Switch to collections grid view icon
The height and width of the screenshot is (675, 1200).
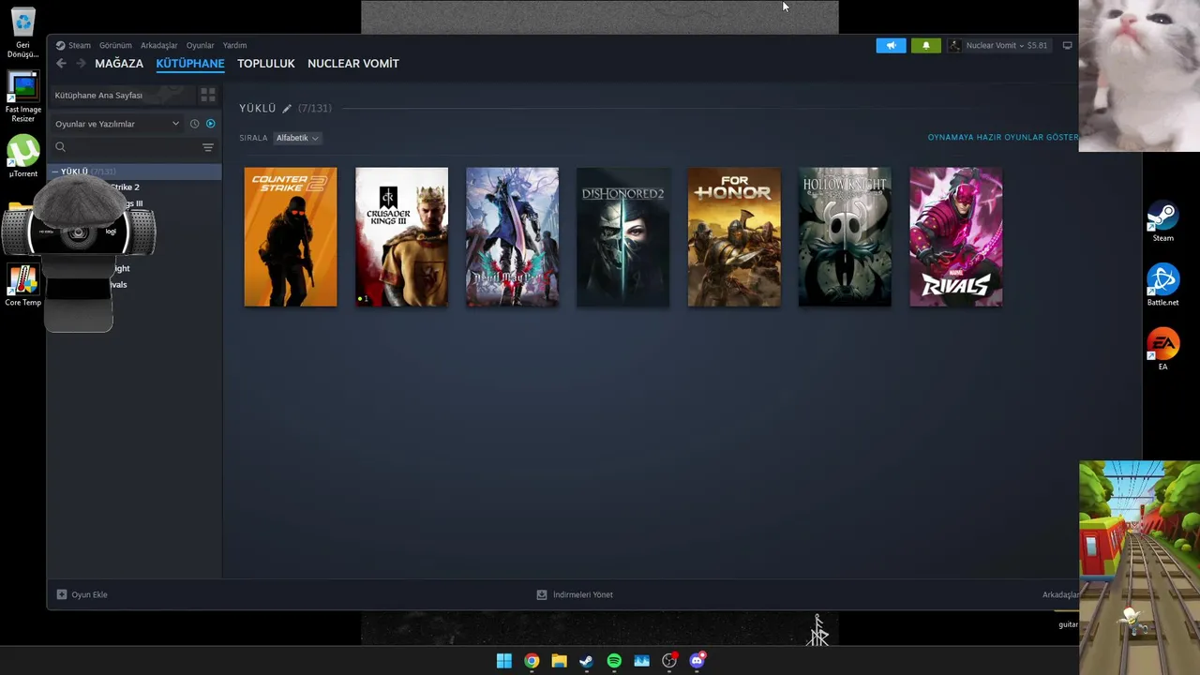coord(208,95)
